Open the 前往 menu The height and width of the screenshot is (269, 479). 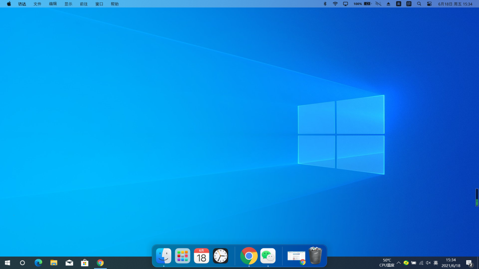pos(84,4)
